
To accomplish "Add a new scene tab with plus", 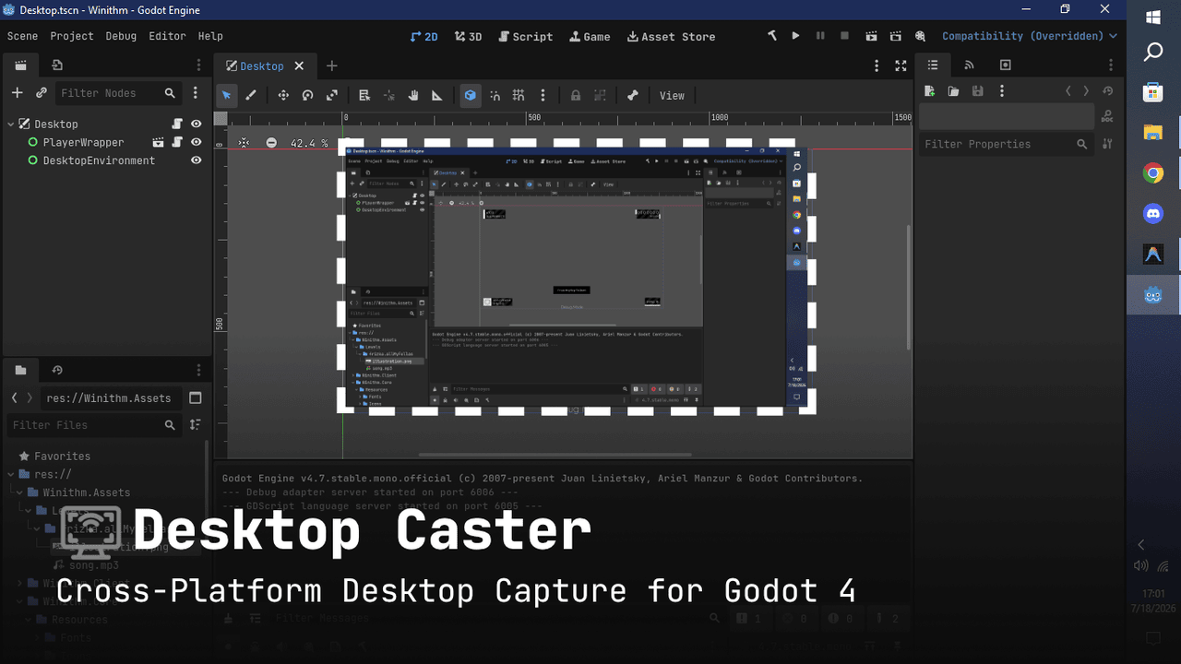I will point(332,65).
